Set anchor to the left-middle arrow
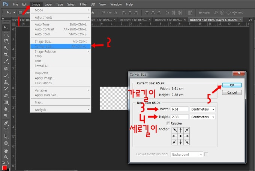The width and height of the screenshot is (255, 171). pos(175,136)
